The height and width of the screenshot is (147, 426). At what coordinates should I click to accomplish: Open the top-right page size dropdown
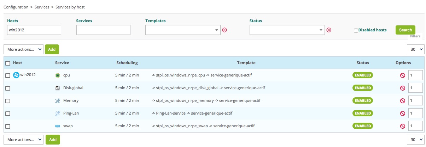tap(415, 49)
